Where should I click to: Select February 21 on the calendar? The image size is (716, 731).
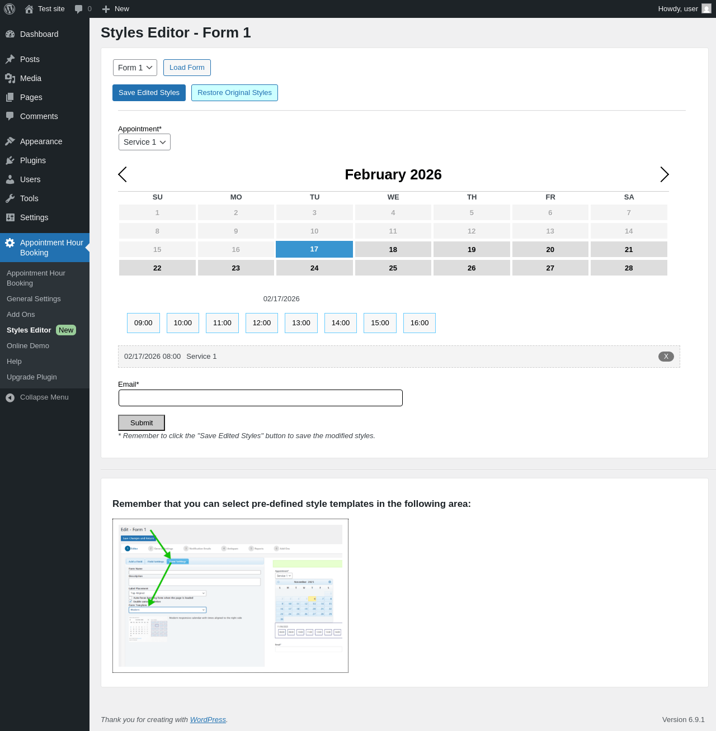pyautogui.click(x=629, y=250)
